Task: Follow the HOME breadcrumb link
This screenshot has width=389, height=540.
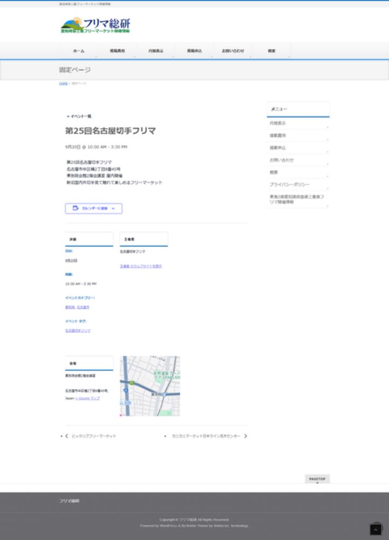Action: (63, 83)
